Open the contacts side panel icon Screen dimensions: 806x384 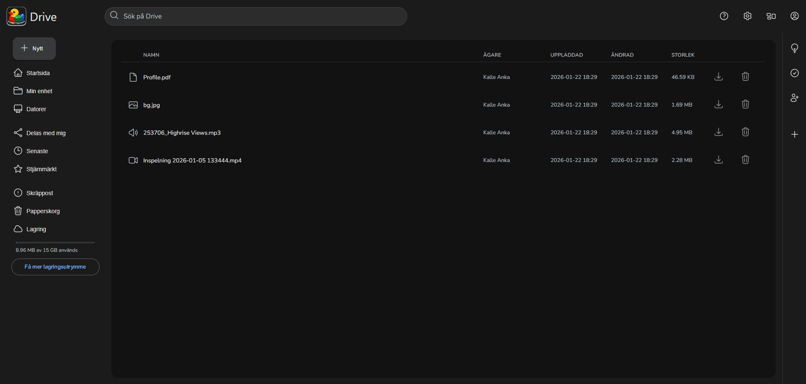coord(794,98)
